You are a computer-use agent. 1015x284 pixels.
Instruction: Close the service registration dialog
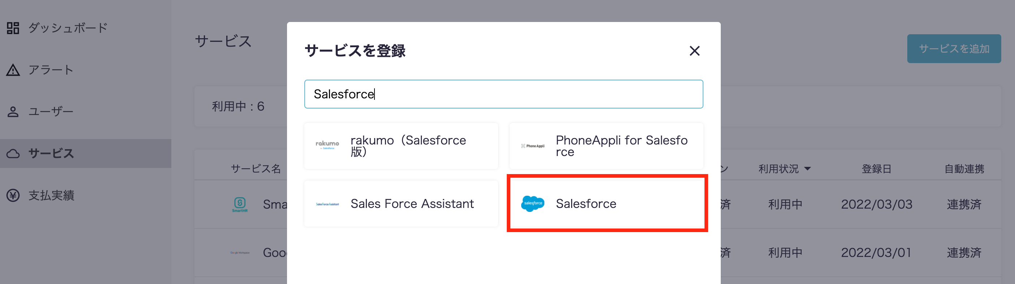pyautogui.click(x=694, y=51)
